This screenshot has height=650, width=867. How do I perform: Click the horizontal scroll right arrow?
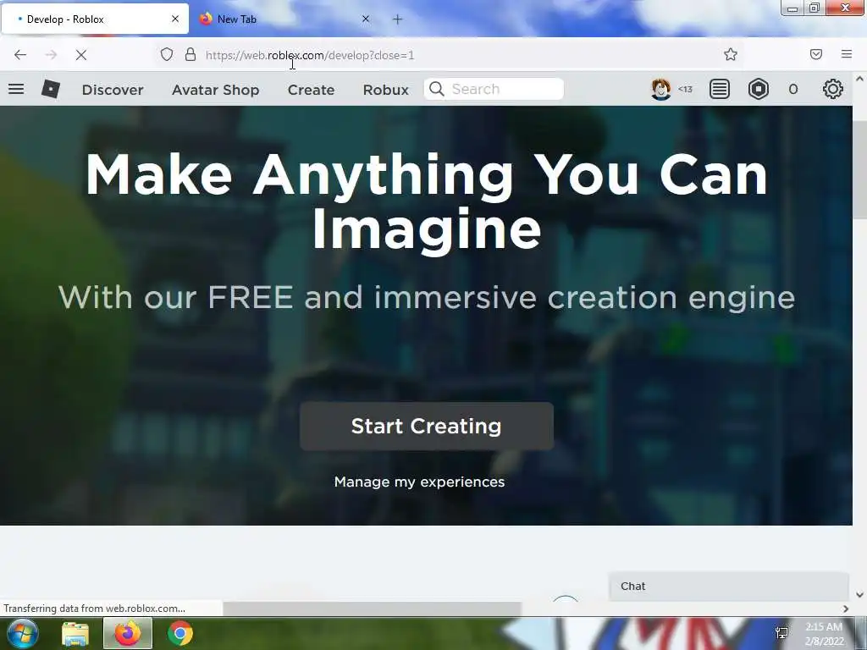point(846,609)
